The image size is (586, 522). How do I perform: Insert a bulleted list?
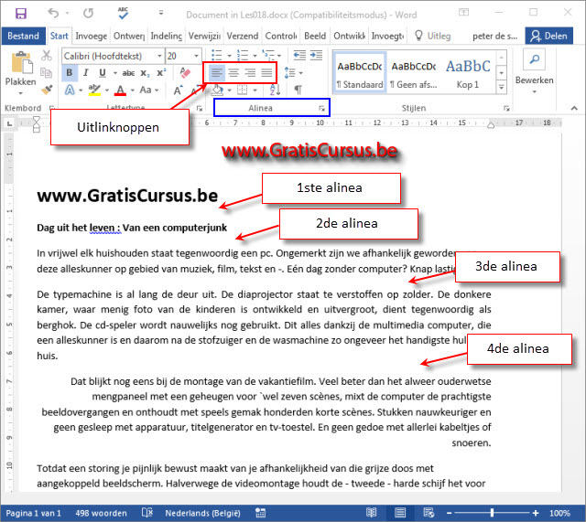[217, 55]
